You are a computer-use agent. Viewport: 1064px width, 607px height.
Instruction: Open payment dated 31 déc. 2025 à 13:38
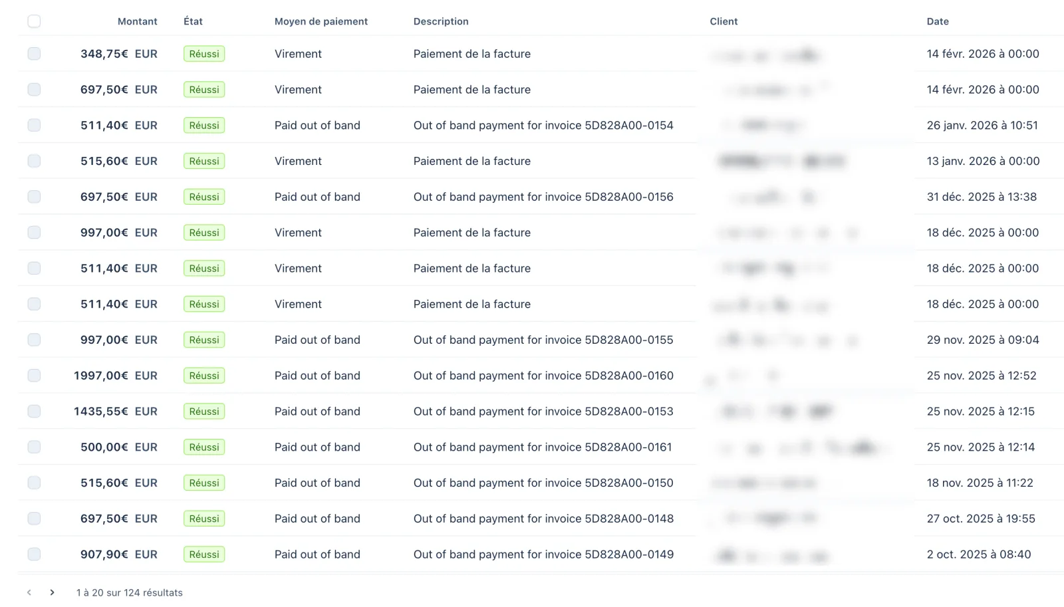(982, 197)
